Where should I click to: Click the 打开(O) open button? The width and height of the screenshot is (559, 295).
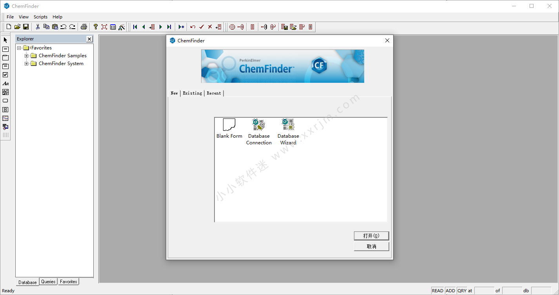pos(371,236)
